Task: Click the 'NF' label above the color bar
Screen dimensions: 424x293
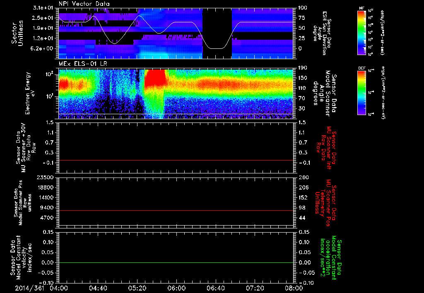Action: 361,8
